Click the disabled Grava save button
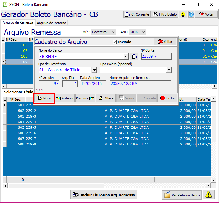The width and height of the screenshot is (219, 203). click(x=126, y=98)
